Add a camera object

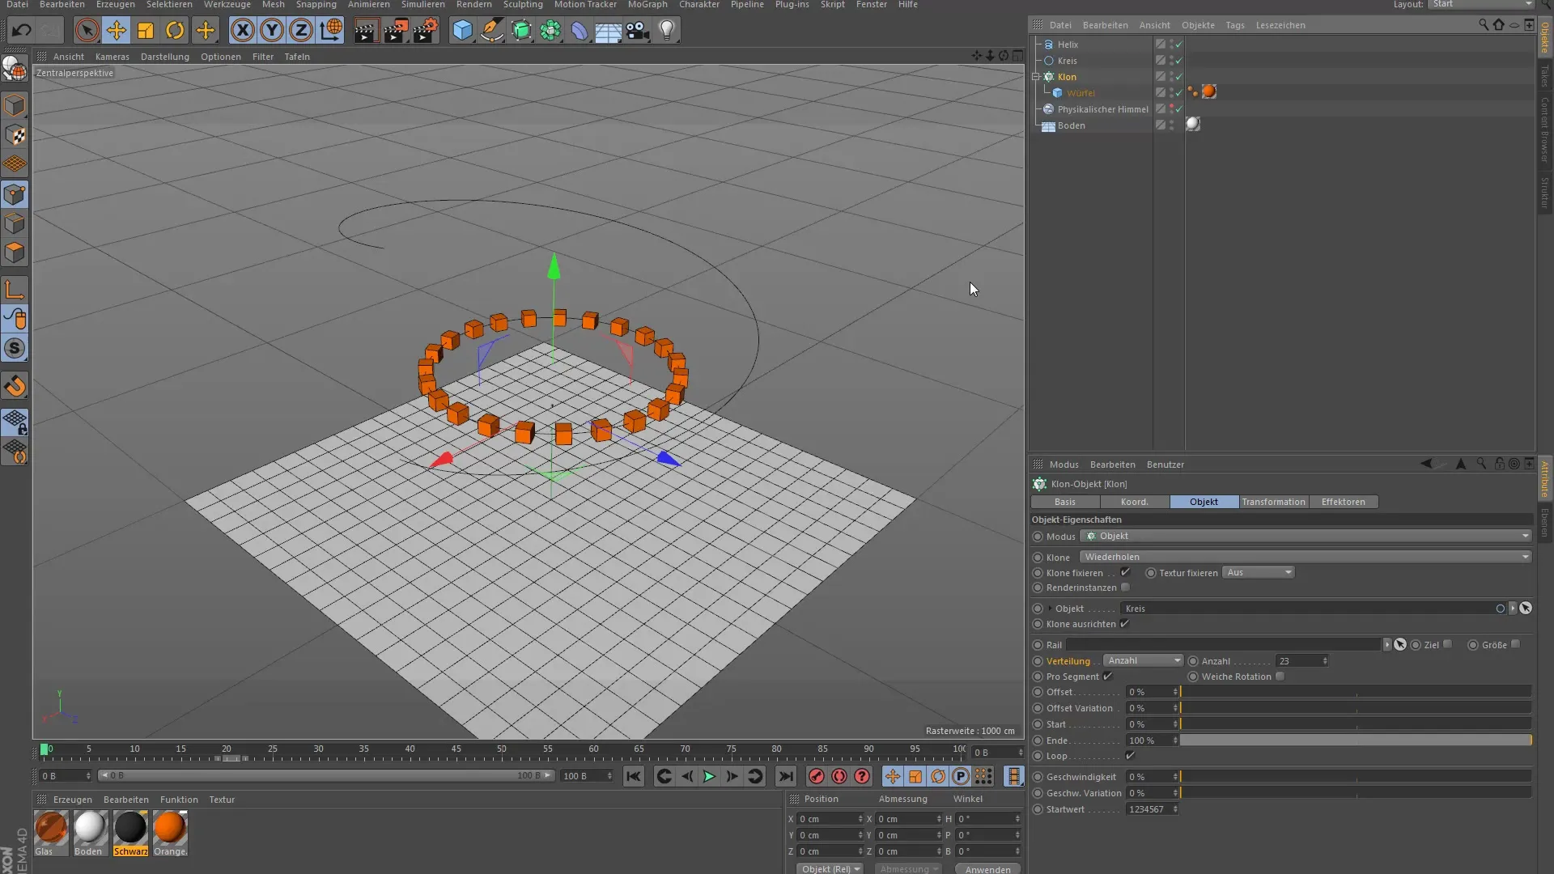(638, 31)
